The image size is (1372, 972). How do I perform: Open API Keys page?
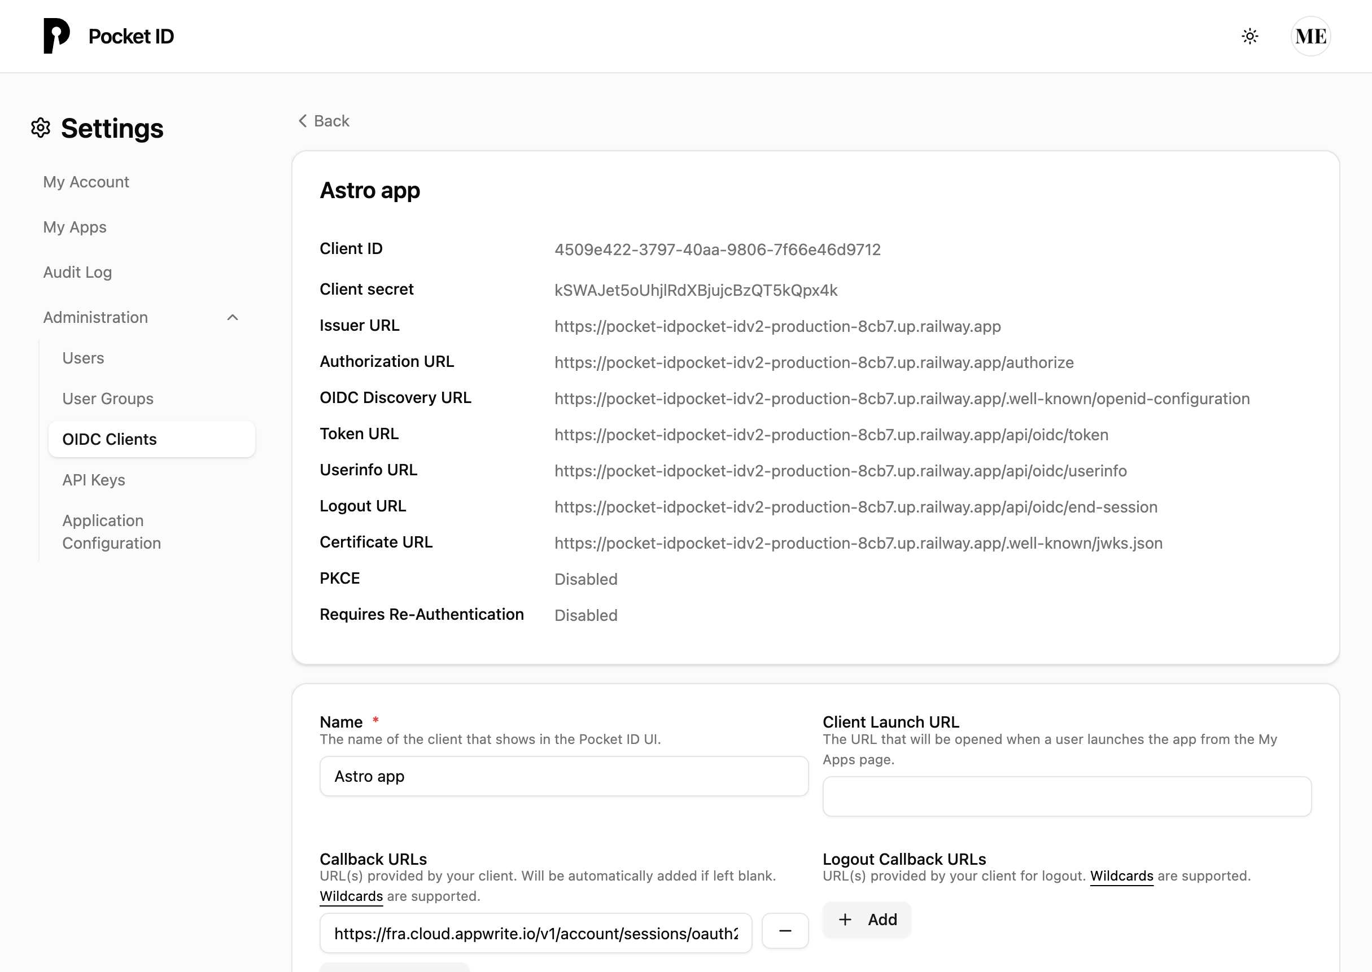94,480
